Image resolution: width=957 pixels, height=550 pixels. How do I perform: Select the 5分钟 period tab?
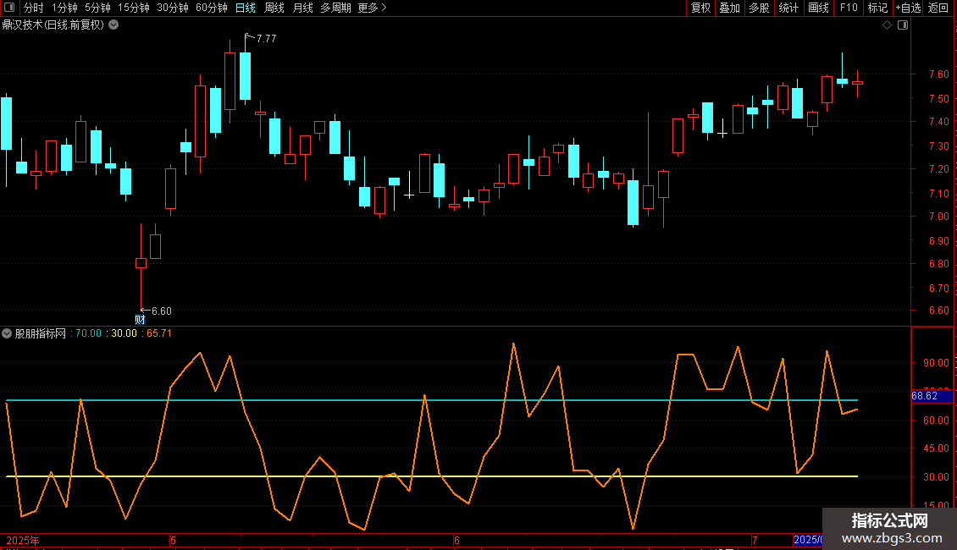[x=97, y=8]
